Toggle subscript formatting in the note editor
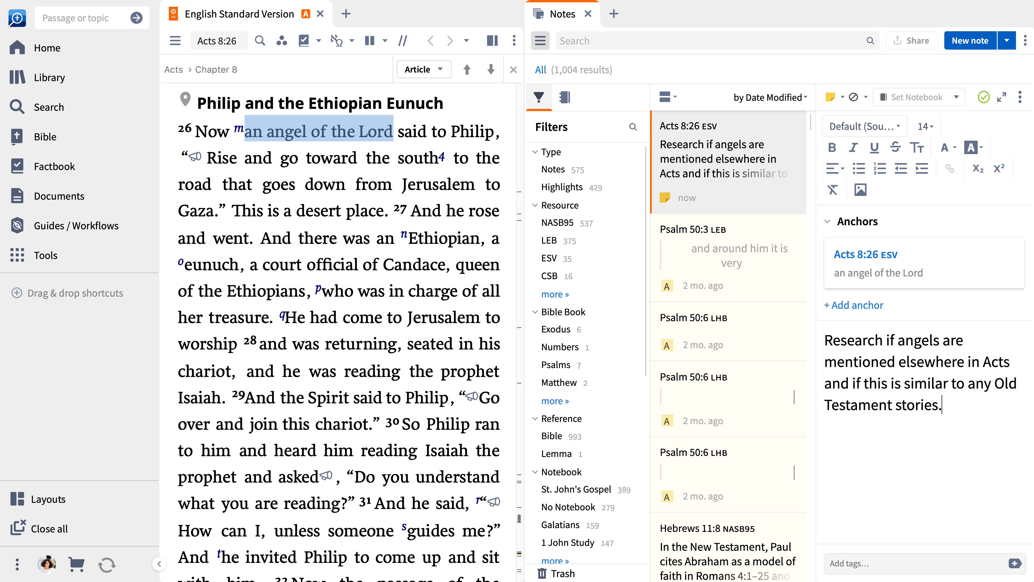The width and height of the screenshot is (1034, 582). pos(977,168)
